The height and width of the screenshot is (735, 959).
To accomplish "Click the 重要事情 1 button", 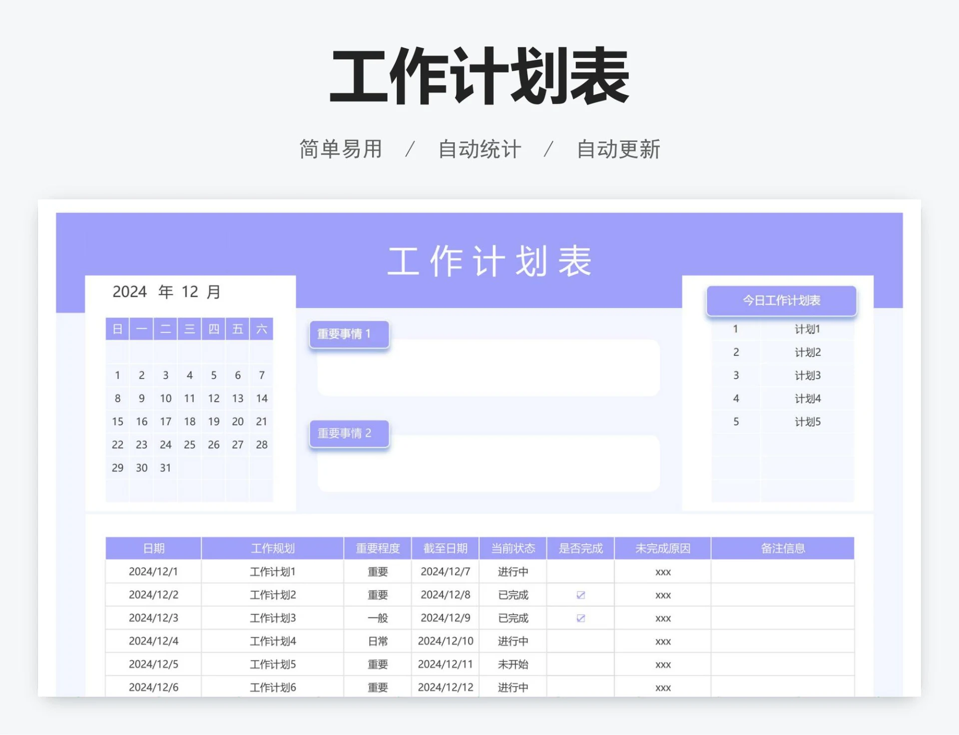I will (349, 334).
